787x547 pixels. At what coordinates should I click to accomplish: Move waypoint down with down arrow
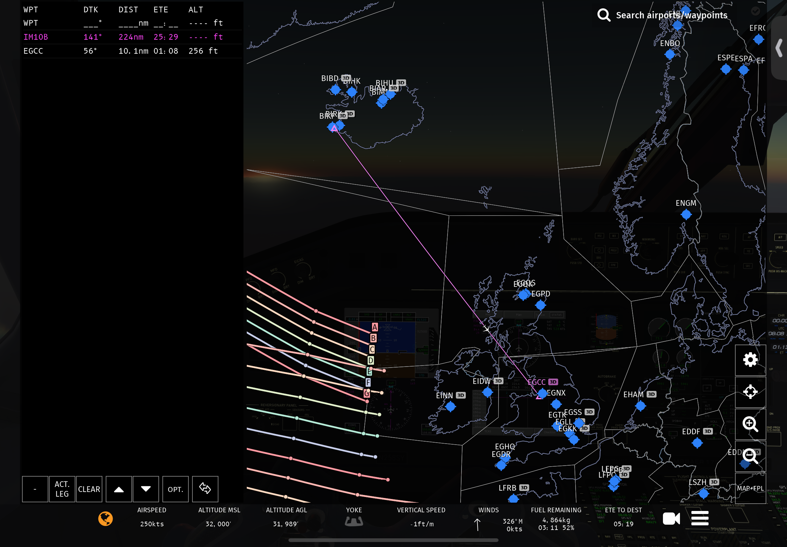pos(146,489)
